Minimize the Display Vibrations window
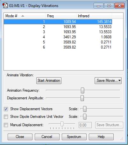The image size is (128, 145). [98, 6]
